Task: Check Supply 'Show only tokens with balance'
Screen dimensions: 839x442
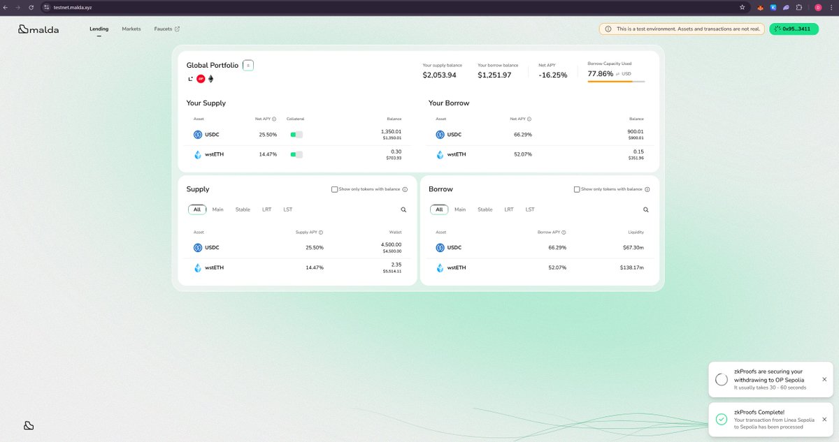Action: (334, 189)
